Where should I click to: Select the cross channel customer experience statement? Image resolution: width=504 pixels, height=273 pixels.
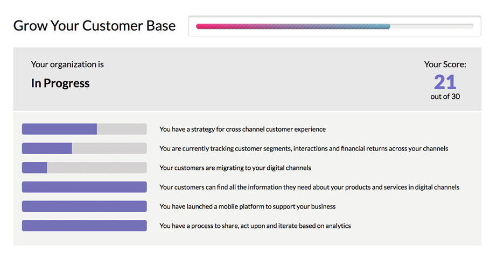click(242, 130)
